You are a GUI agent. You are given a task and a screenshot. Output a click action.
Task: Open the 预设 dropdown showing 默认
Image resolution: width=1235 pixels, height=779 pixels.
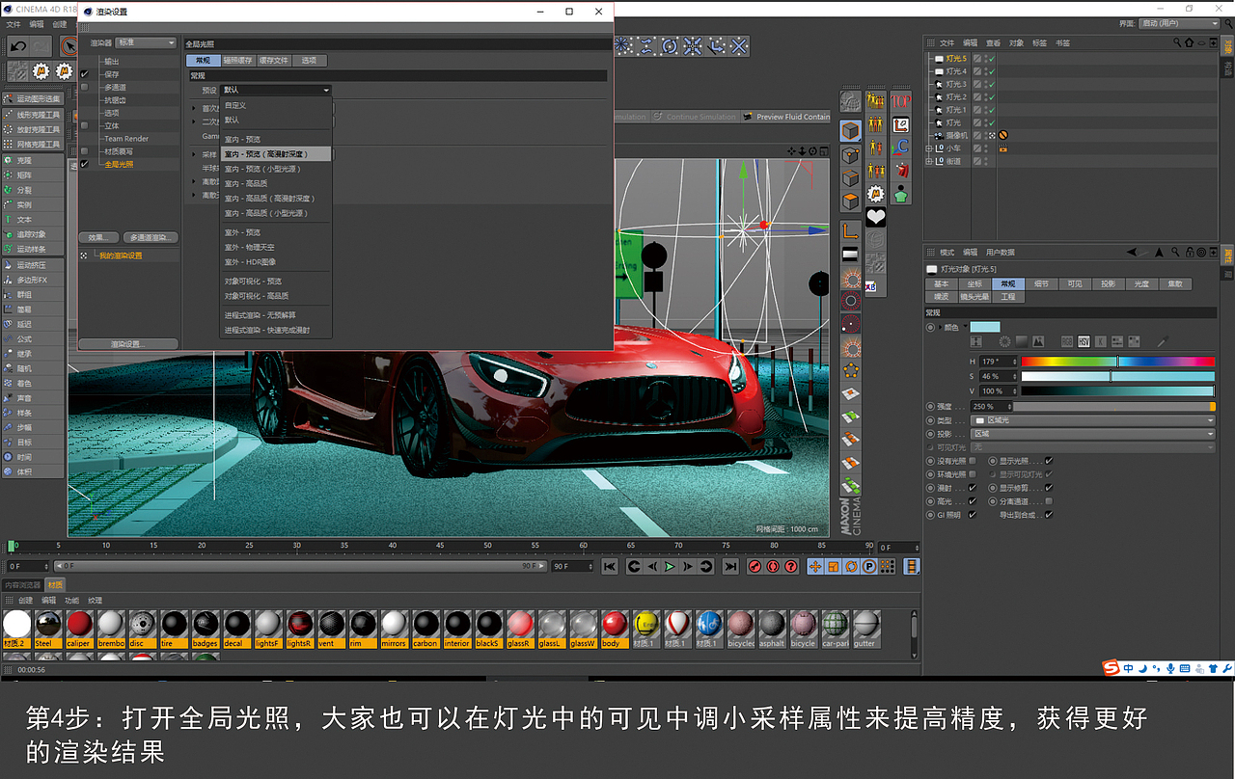coord(276,90)
